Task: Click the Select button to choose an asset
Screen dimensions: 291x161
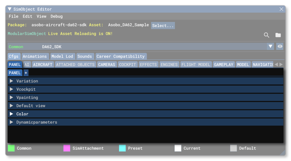Action: tap(163, 26)
